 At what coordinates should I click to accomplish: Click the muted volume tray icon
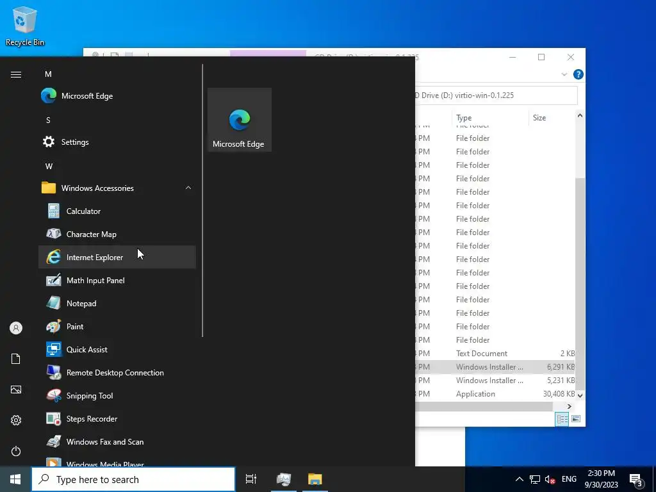click(550, 479)
